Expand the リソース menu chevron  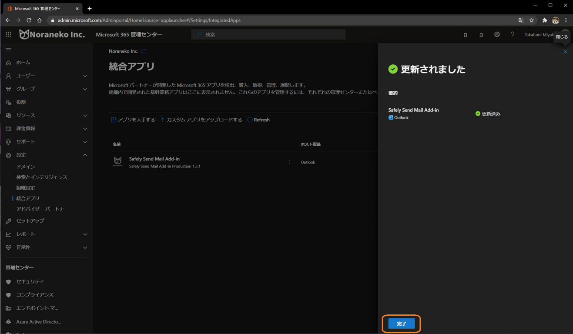coord(85,115)
